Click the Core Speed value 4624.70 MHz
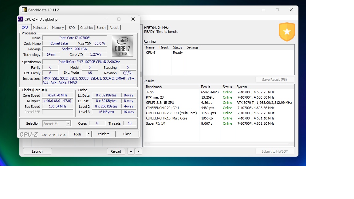Viewport: 354px width, 199px height. coord(57,96)
